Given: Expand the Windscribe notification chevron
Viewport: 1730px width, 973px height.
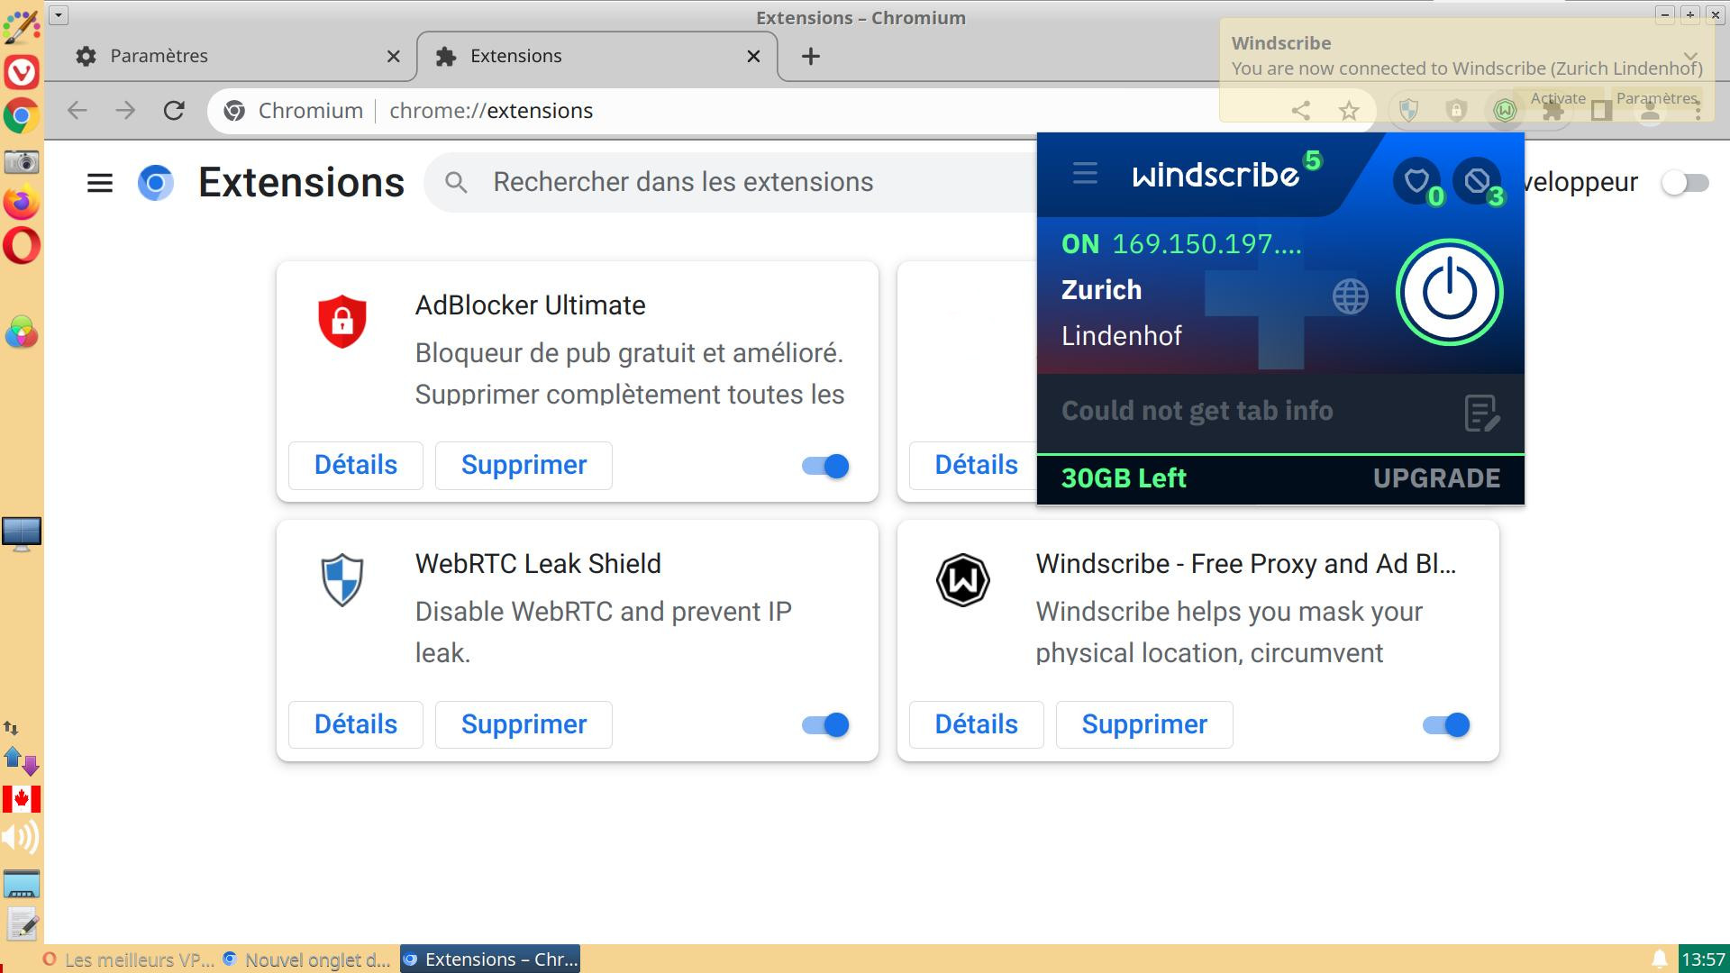Looking at the screenshot, I should 1690,56.
